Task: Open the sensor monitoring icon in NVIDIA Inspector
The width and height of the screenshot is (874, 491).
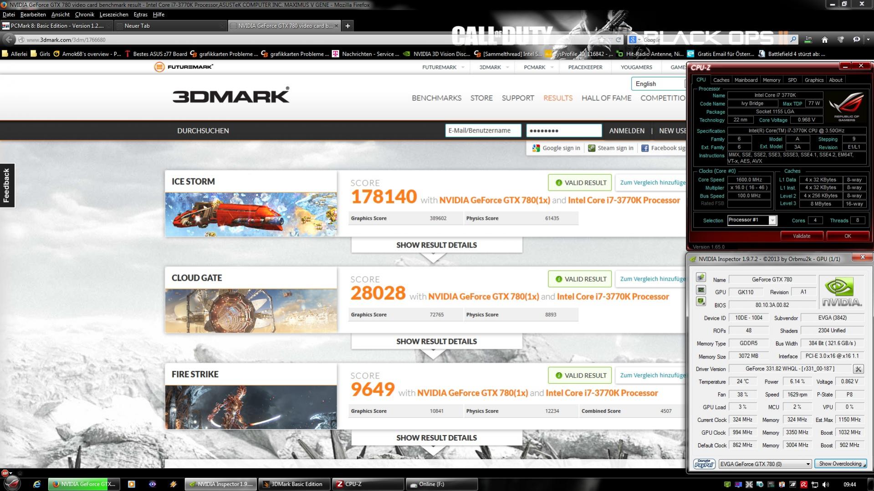Action: [x=700, y=290]
